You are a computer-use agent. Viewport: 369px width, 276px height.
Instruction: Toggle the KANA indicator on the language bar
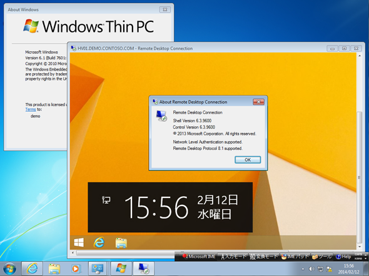tap(358, 259)
